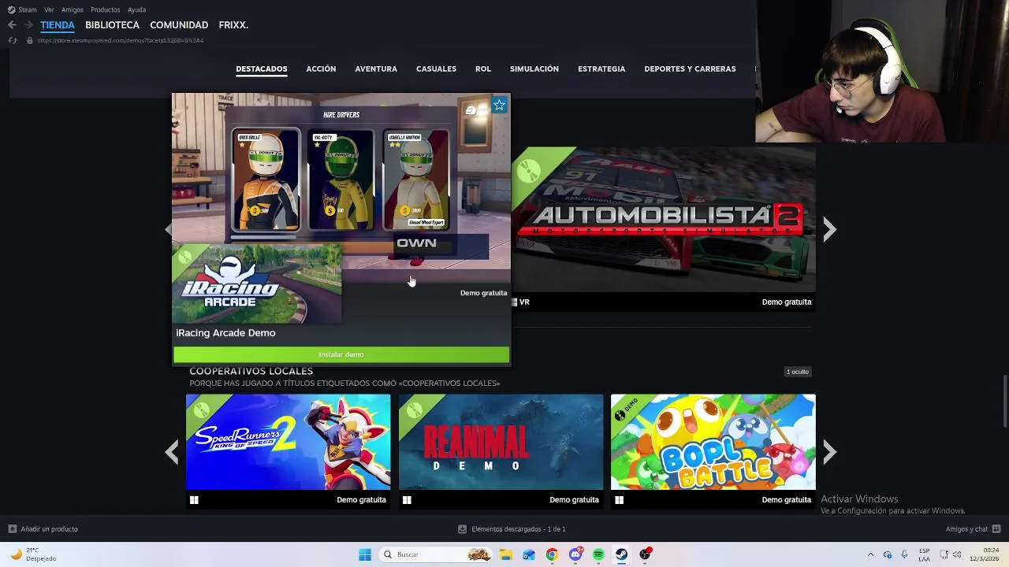The height and width of the screenshot is (567, 1009).
Task: Open the Ayuda menu
Action: point(136,9)
